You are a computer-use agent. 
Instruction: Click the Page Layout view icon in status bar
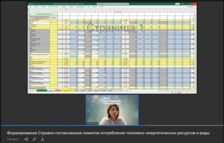pyautogui.click(x=176, y=93)
